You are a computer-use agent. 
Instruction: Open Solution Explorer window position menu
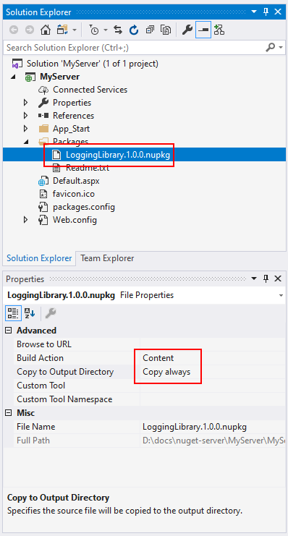click(x=254, y=12)
